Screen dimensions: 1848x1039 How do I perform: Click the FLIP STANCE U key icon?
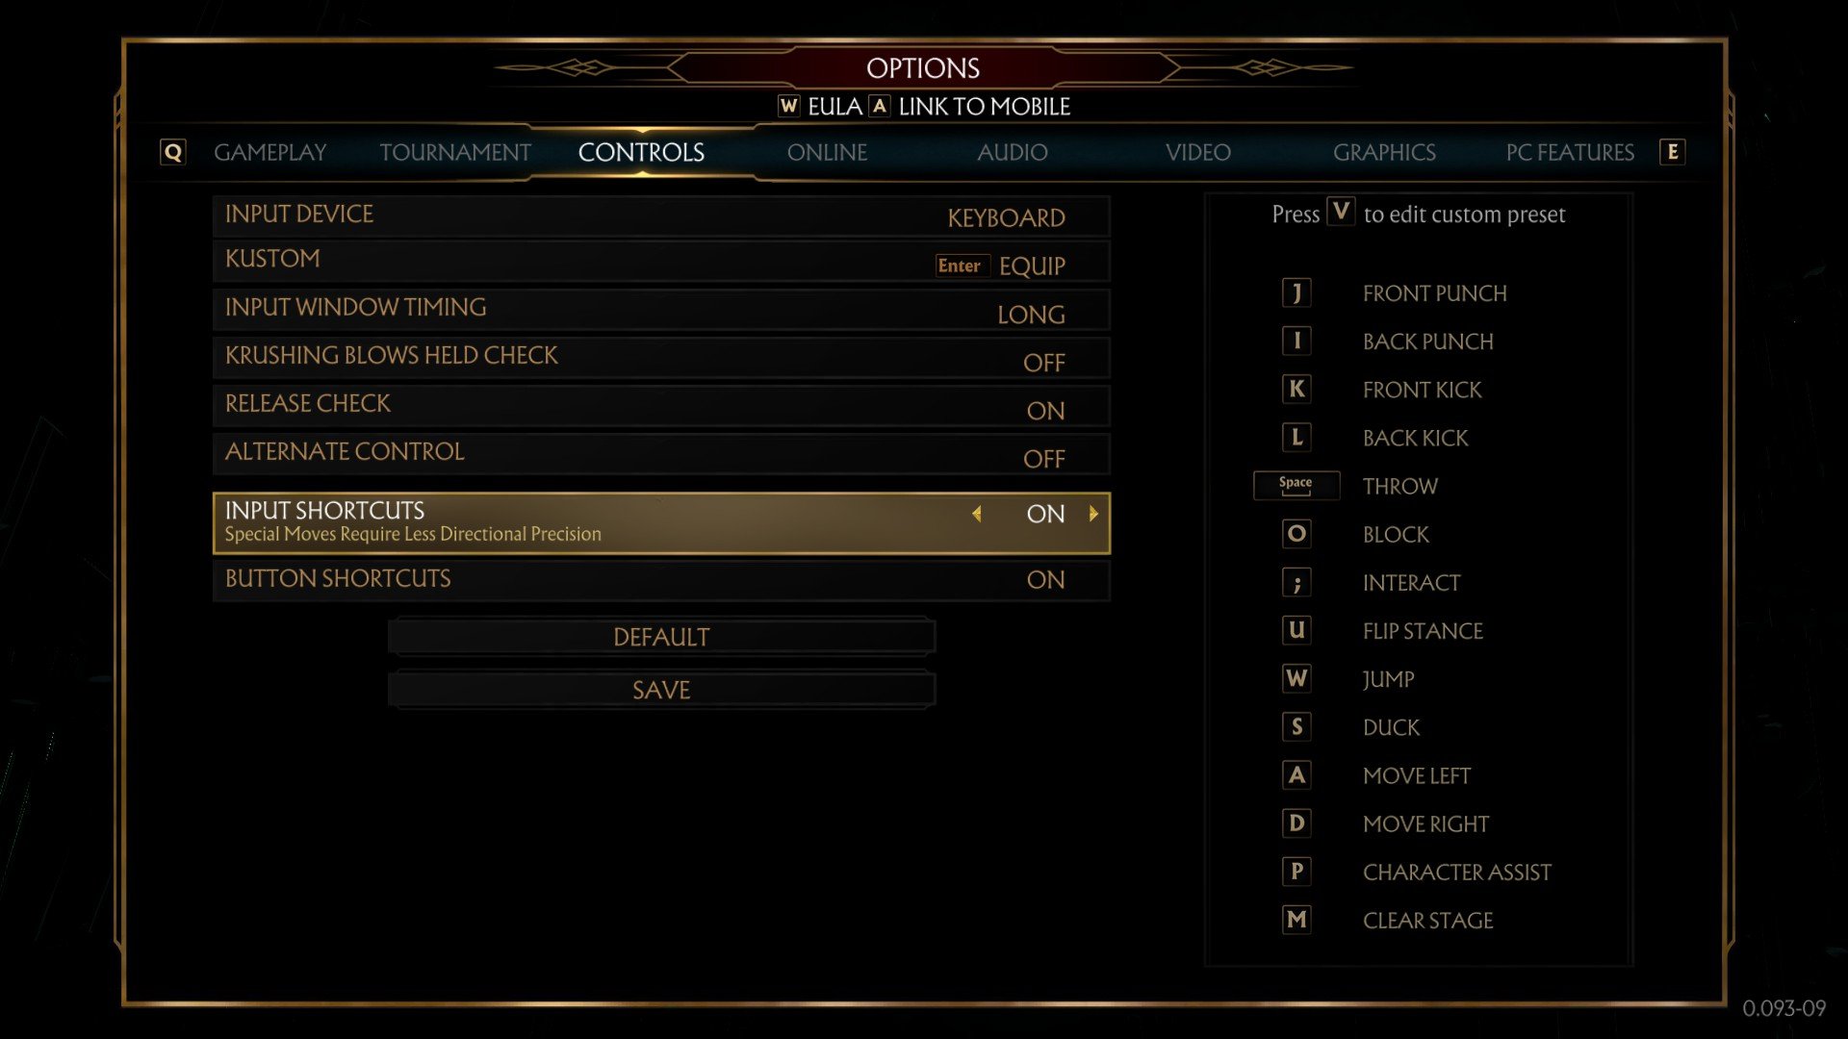coord(1296,629)
